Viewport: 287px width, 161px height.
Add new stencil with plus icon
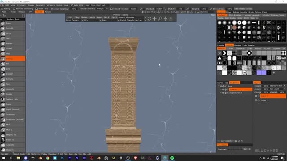pos(274,73)
